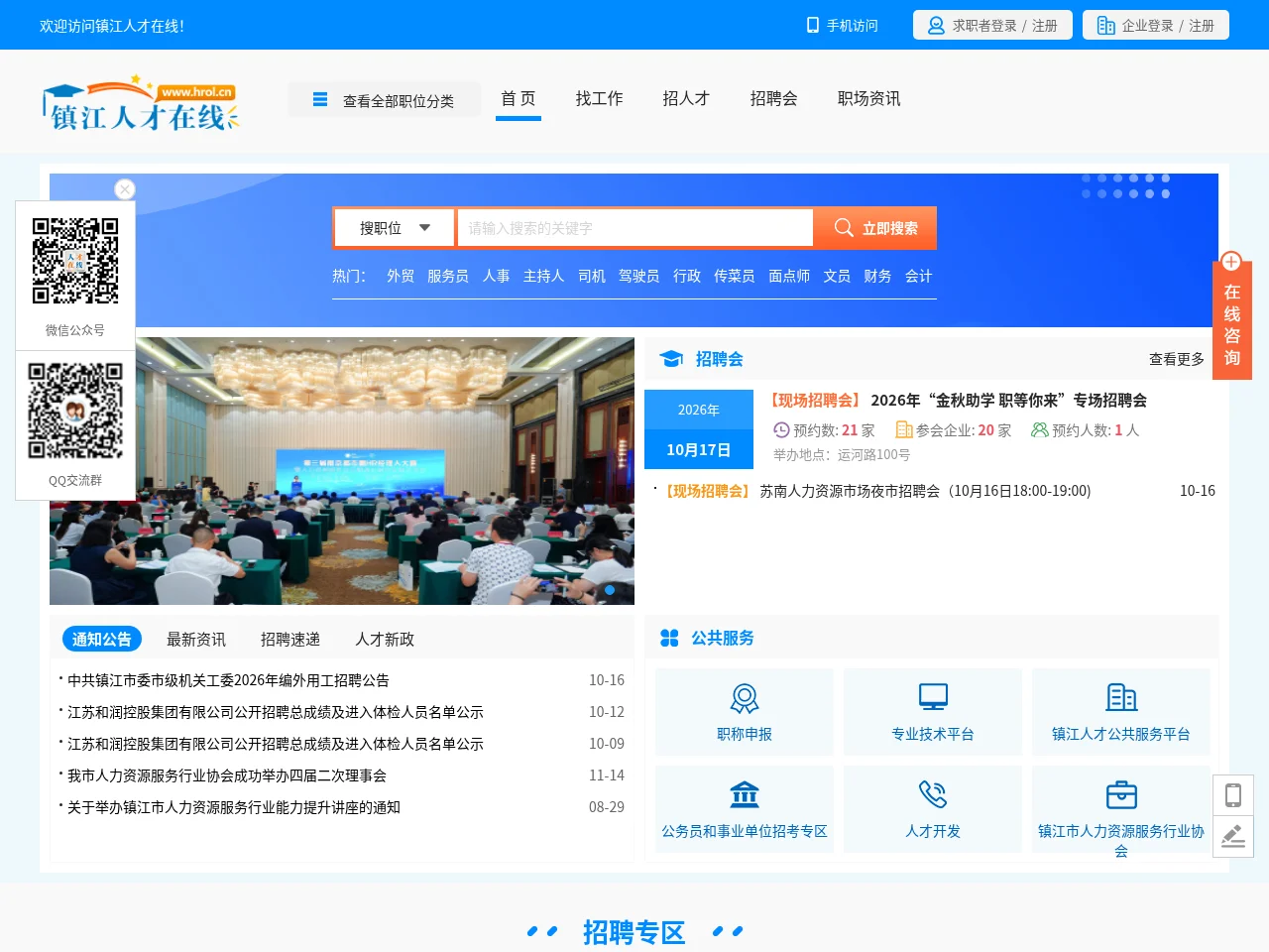Open 我市人力资源服务行业协会 council news
This screenshot has width=1269, height=952.
[227, 775]
